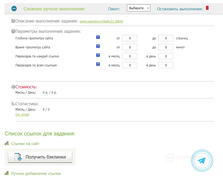Open the Пакет Выберите dropdown
The image size is (223, 177).
tap(139, 8)
